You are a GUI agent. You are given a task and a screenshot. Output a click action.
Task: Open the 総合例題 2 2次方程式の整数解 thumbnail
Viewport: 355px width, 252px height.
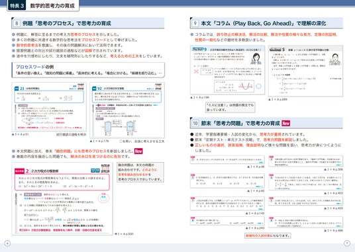click(62, 199)
